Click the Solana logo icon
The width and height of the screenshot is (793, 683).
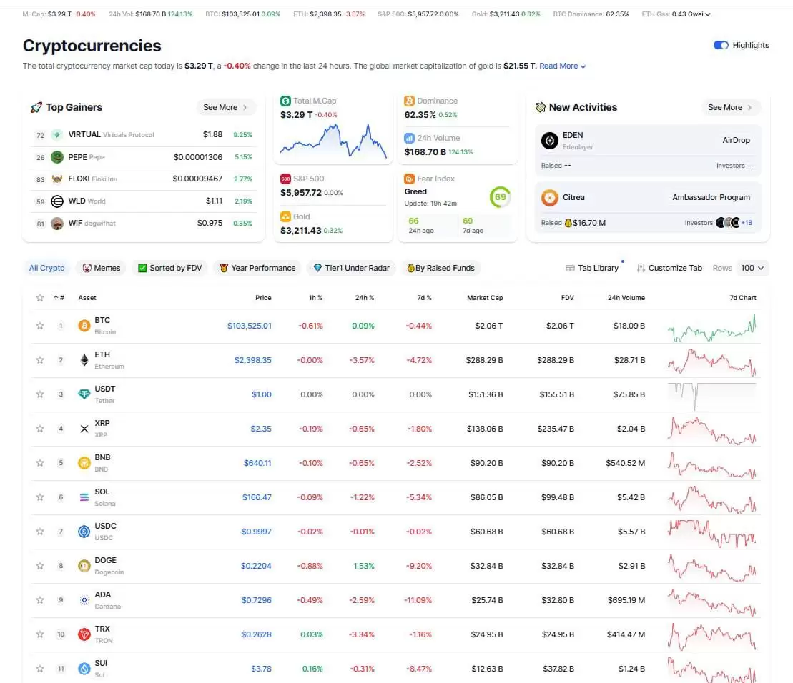tap(84, 497)
